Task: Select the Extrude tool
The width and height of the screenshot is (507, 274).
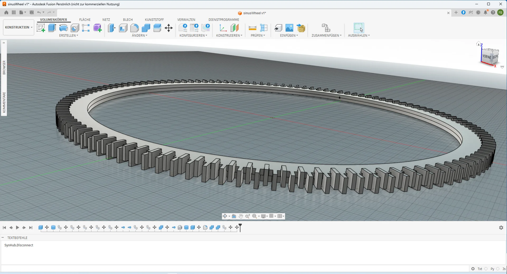Action: point(52,28)
